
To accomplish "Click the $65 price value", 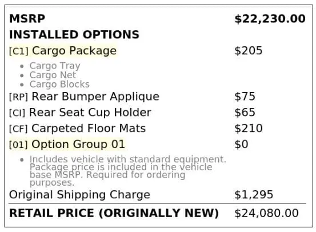I will (x=245, y=113).
